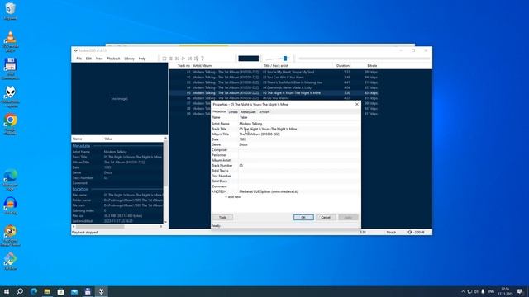Viewport: 529px width, 297px height.
Task: Adjust the volume slider knob
Action: pyautogui.click(x=285, y=59)
